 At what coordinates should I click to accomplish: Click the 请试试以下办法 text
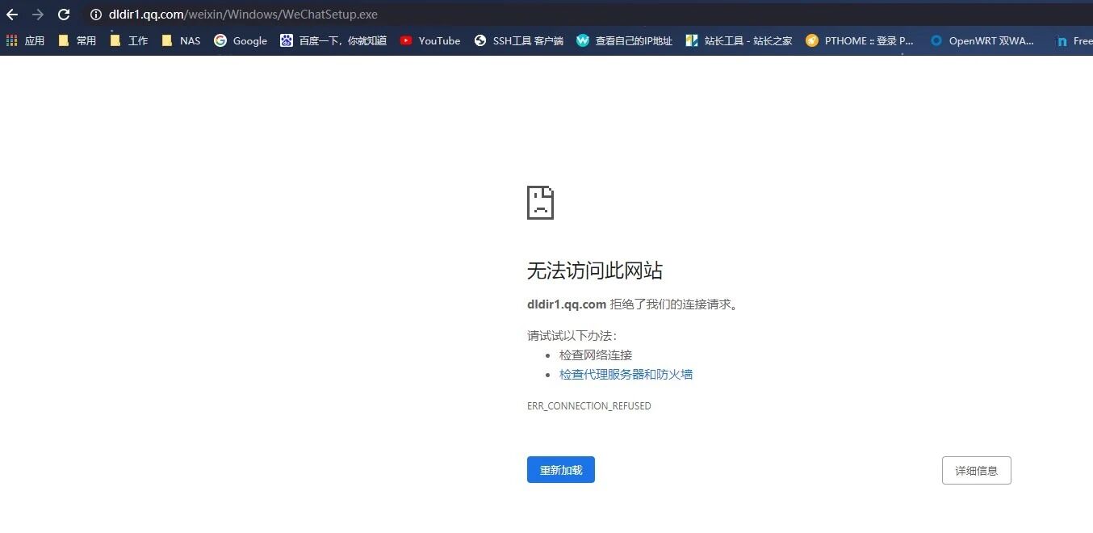(572, 336)
